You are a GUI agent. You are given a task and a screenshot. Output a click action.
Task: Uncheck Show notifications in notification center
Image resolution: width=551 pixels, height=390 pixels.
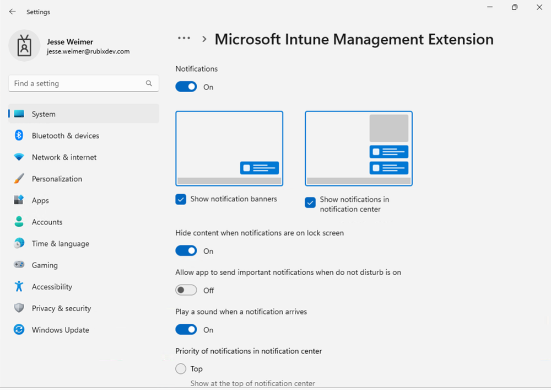point(310,202)
